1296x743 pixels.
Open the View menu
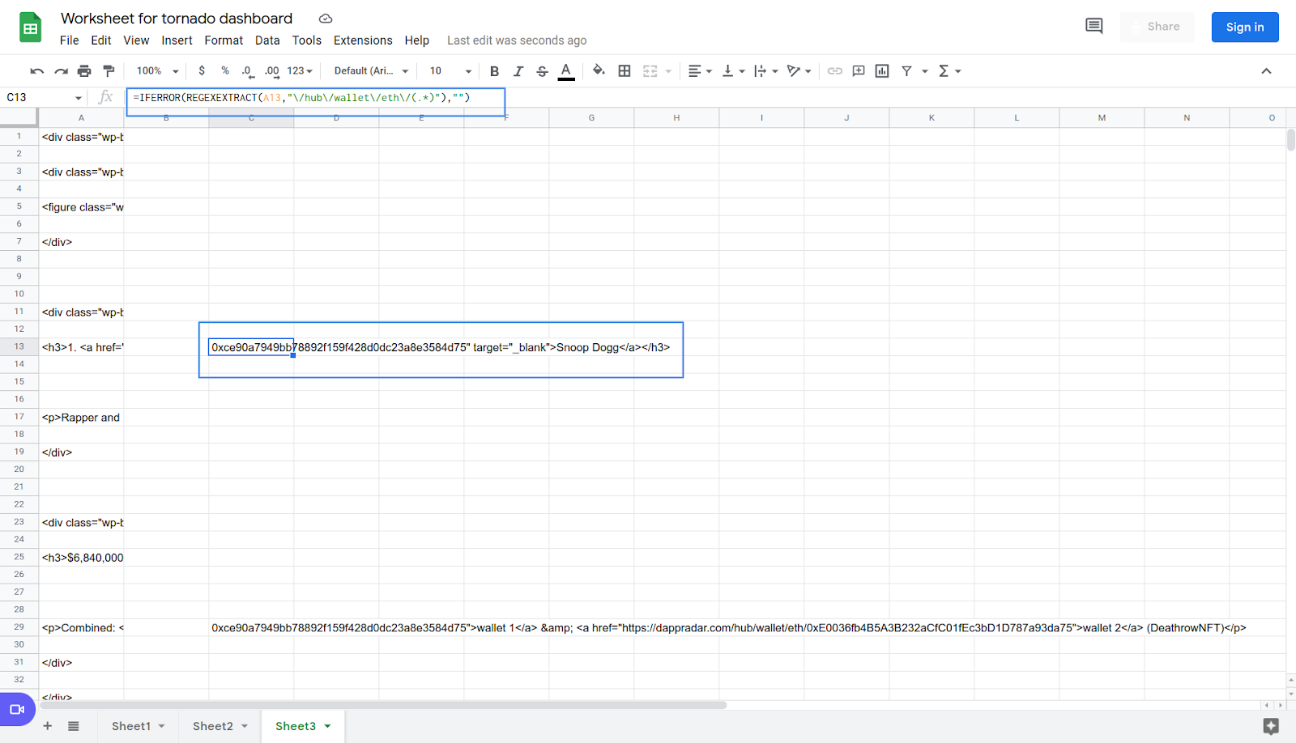136,40
